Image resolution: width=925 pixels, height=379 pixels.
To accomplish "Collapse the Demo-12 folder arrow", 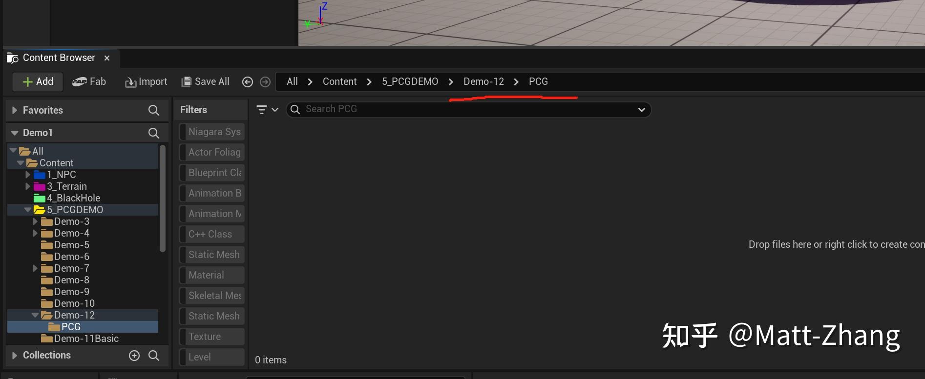I will point(35,315).
